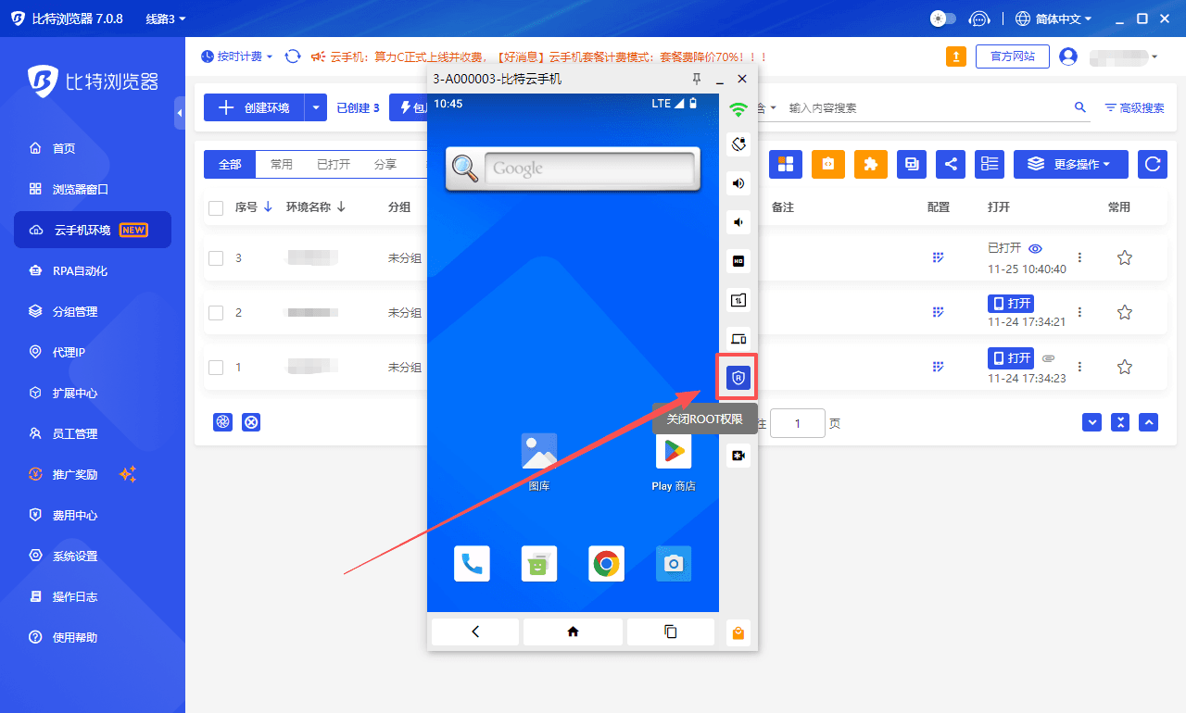Switch to the 常用 tab
Screen dimensions: 1186x713
[282, 165]
